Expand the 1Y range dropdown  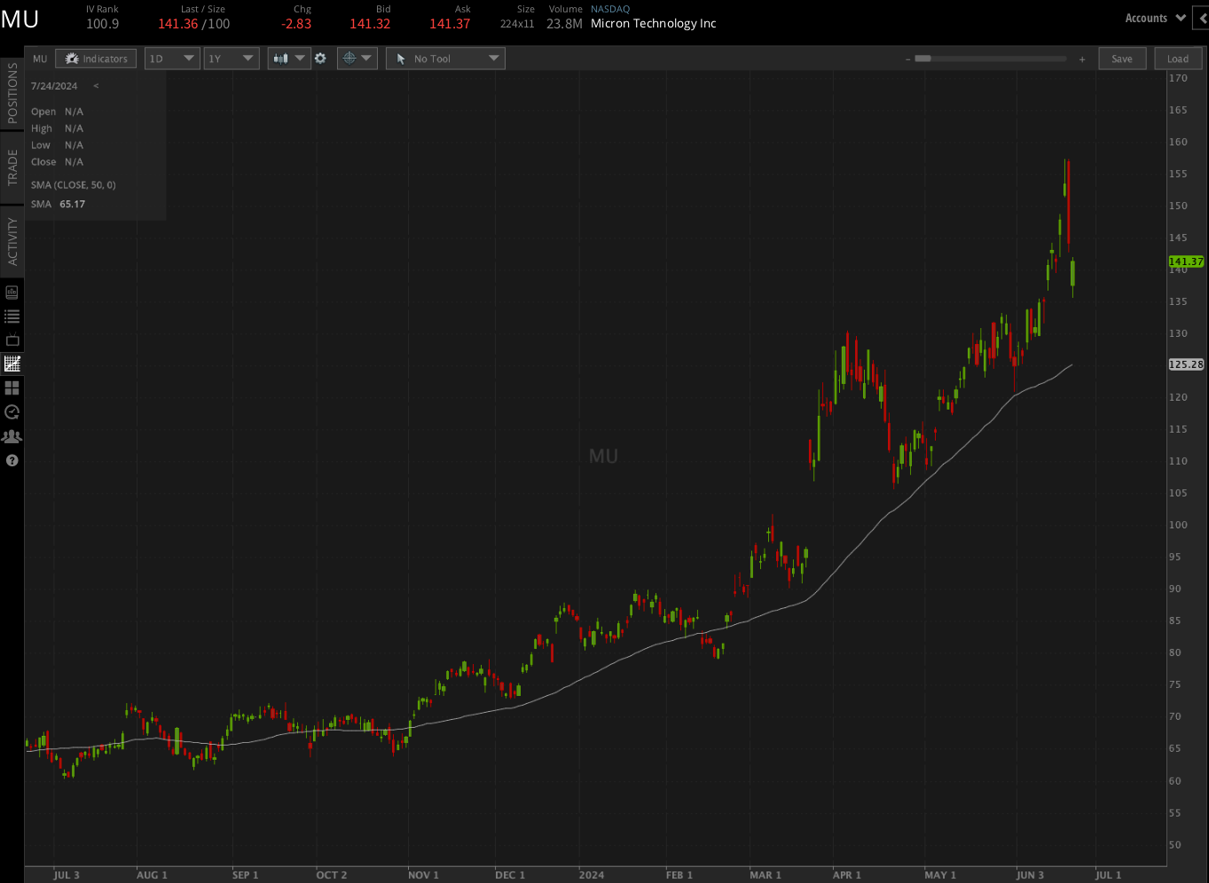click(231, 58)
